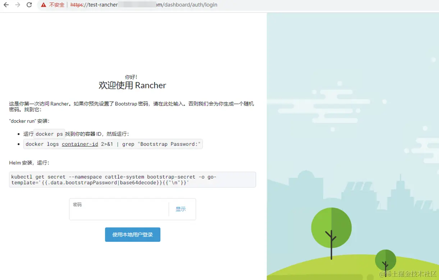Focus the address bar URL text
Image resolution: width=439 pixels, height=280 pixels.
point(144,5)
